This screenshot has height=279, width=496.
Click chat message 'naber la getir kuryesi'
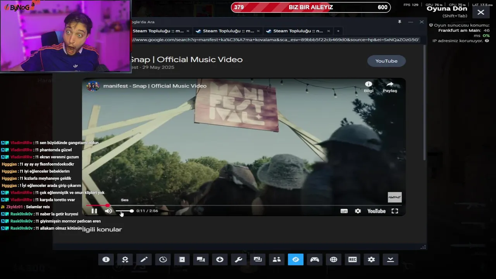point(59,214)
